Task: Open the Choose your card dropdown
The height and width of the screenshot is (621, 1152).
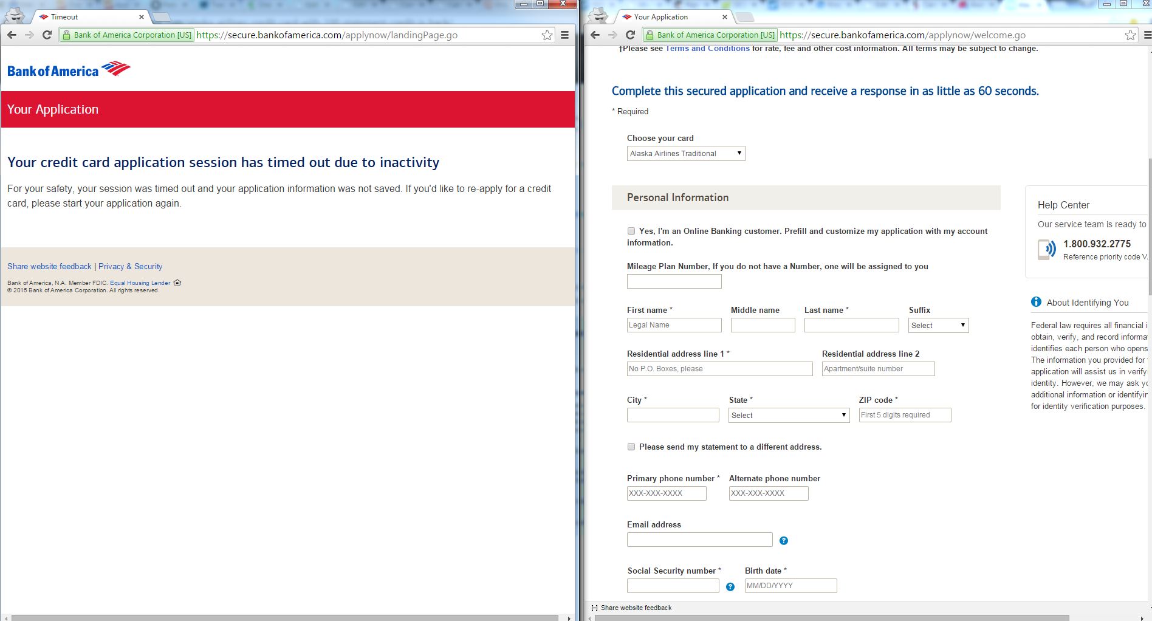Action: coord(685,154)
